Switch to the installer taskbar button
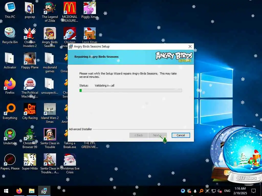Image resolution: width=262 pixels, height=196 pixels. coord(44,191)
